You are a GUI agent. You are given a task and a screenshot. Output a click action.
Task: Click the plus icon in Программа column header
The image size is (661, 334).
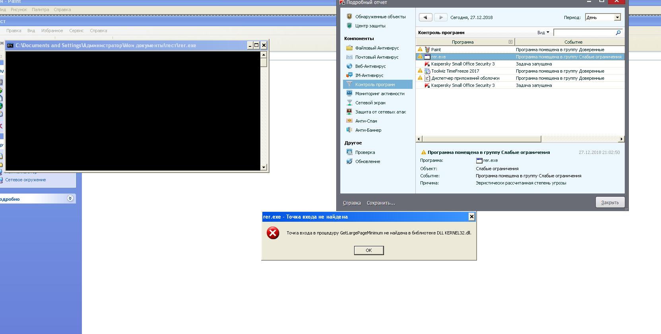[510, 42]
